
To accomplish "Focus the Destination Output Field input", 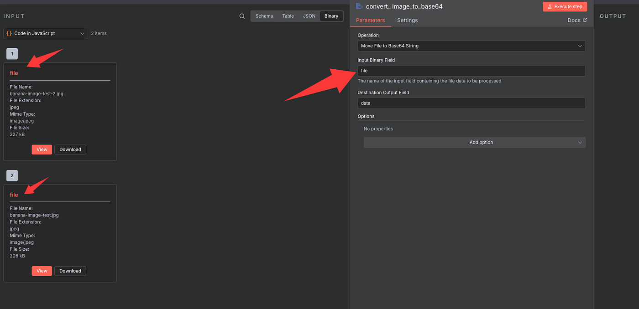I will click(471, 103).
